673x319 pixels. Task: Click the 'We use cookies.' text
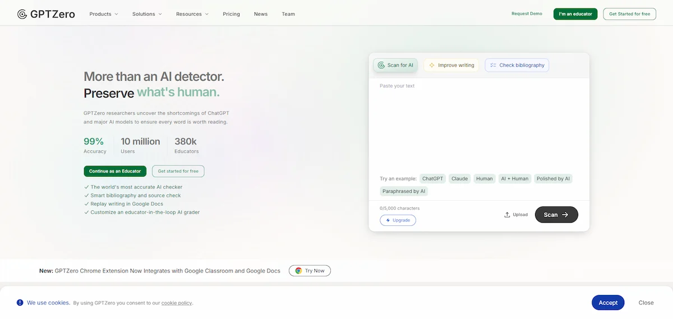point(49,303)
